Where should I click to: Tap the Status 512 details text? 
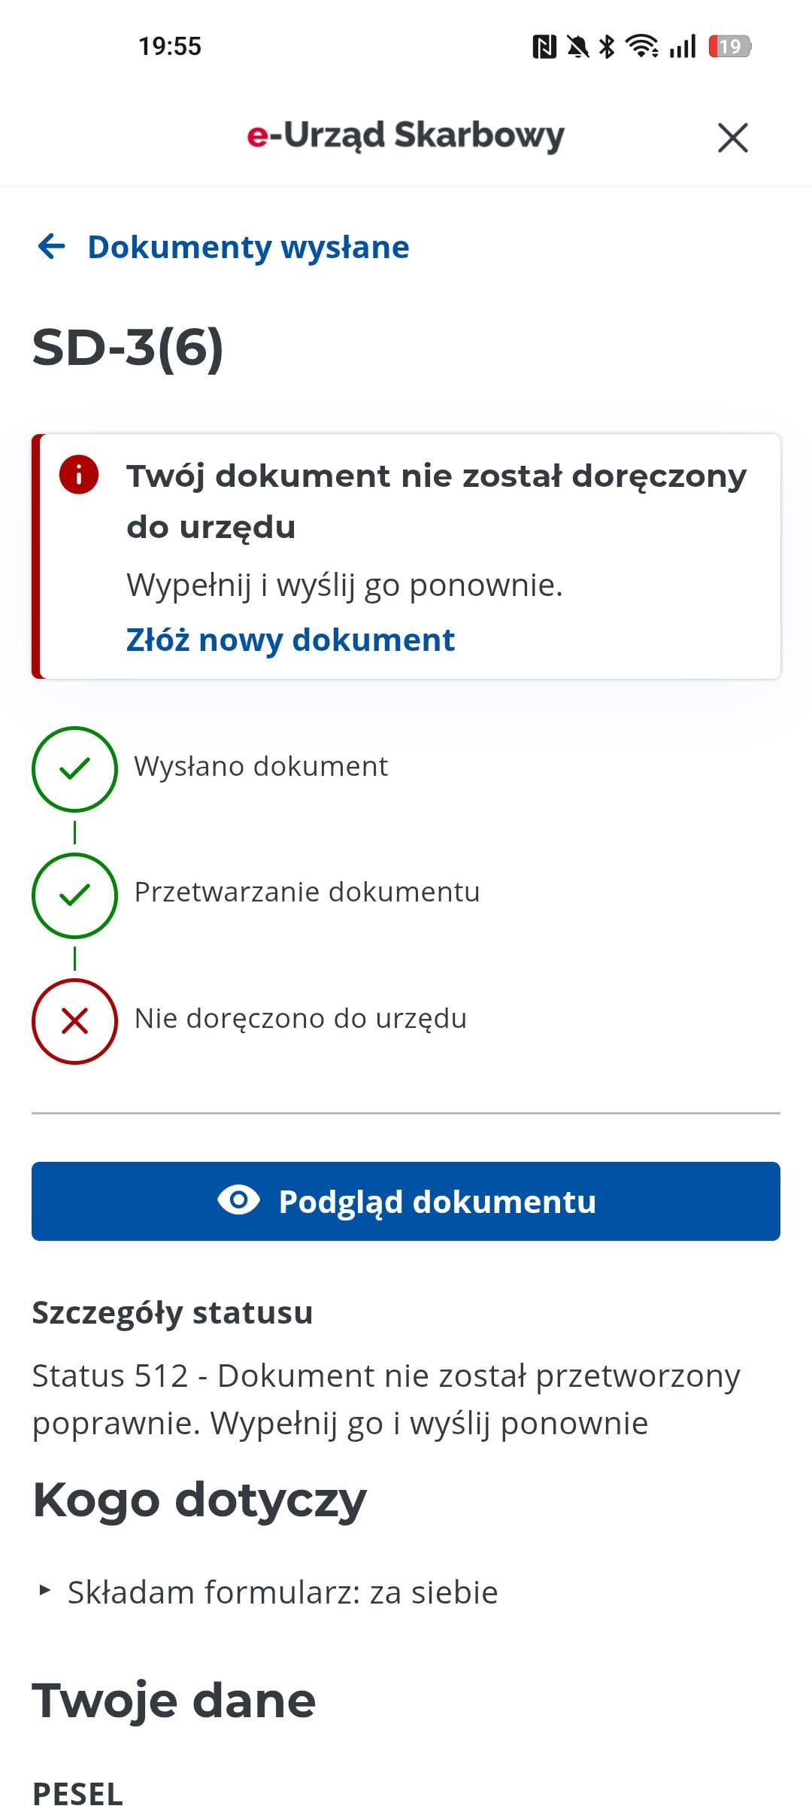coord(386,1399)
